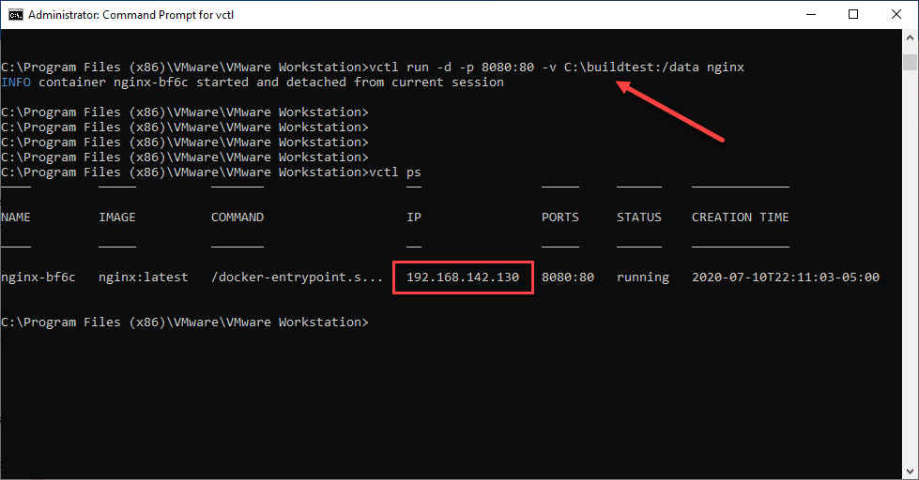This screenshot has width=919, height=480.
Task: Click the scrollbar up arrow
Action: tap(910, 37)
